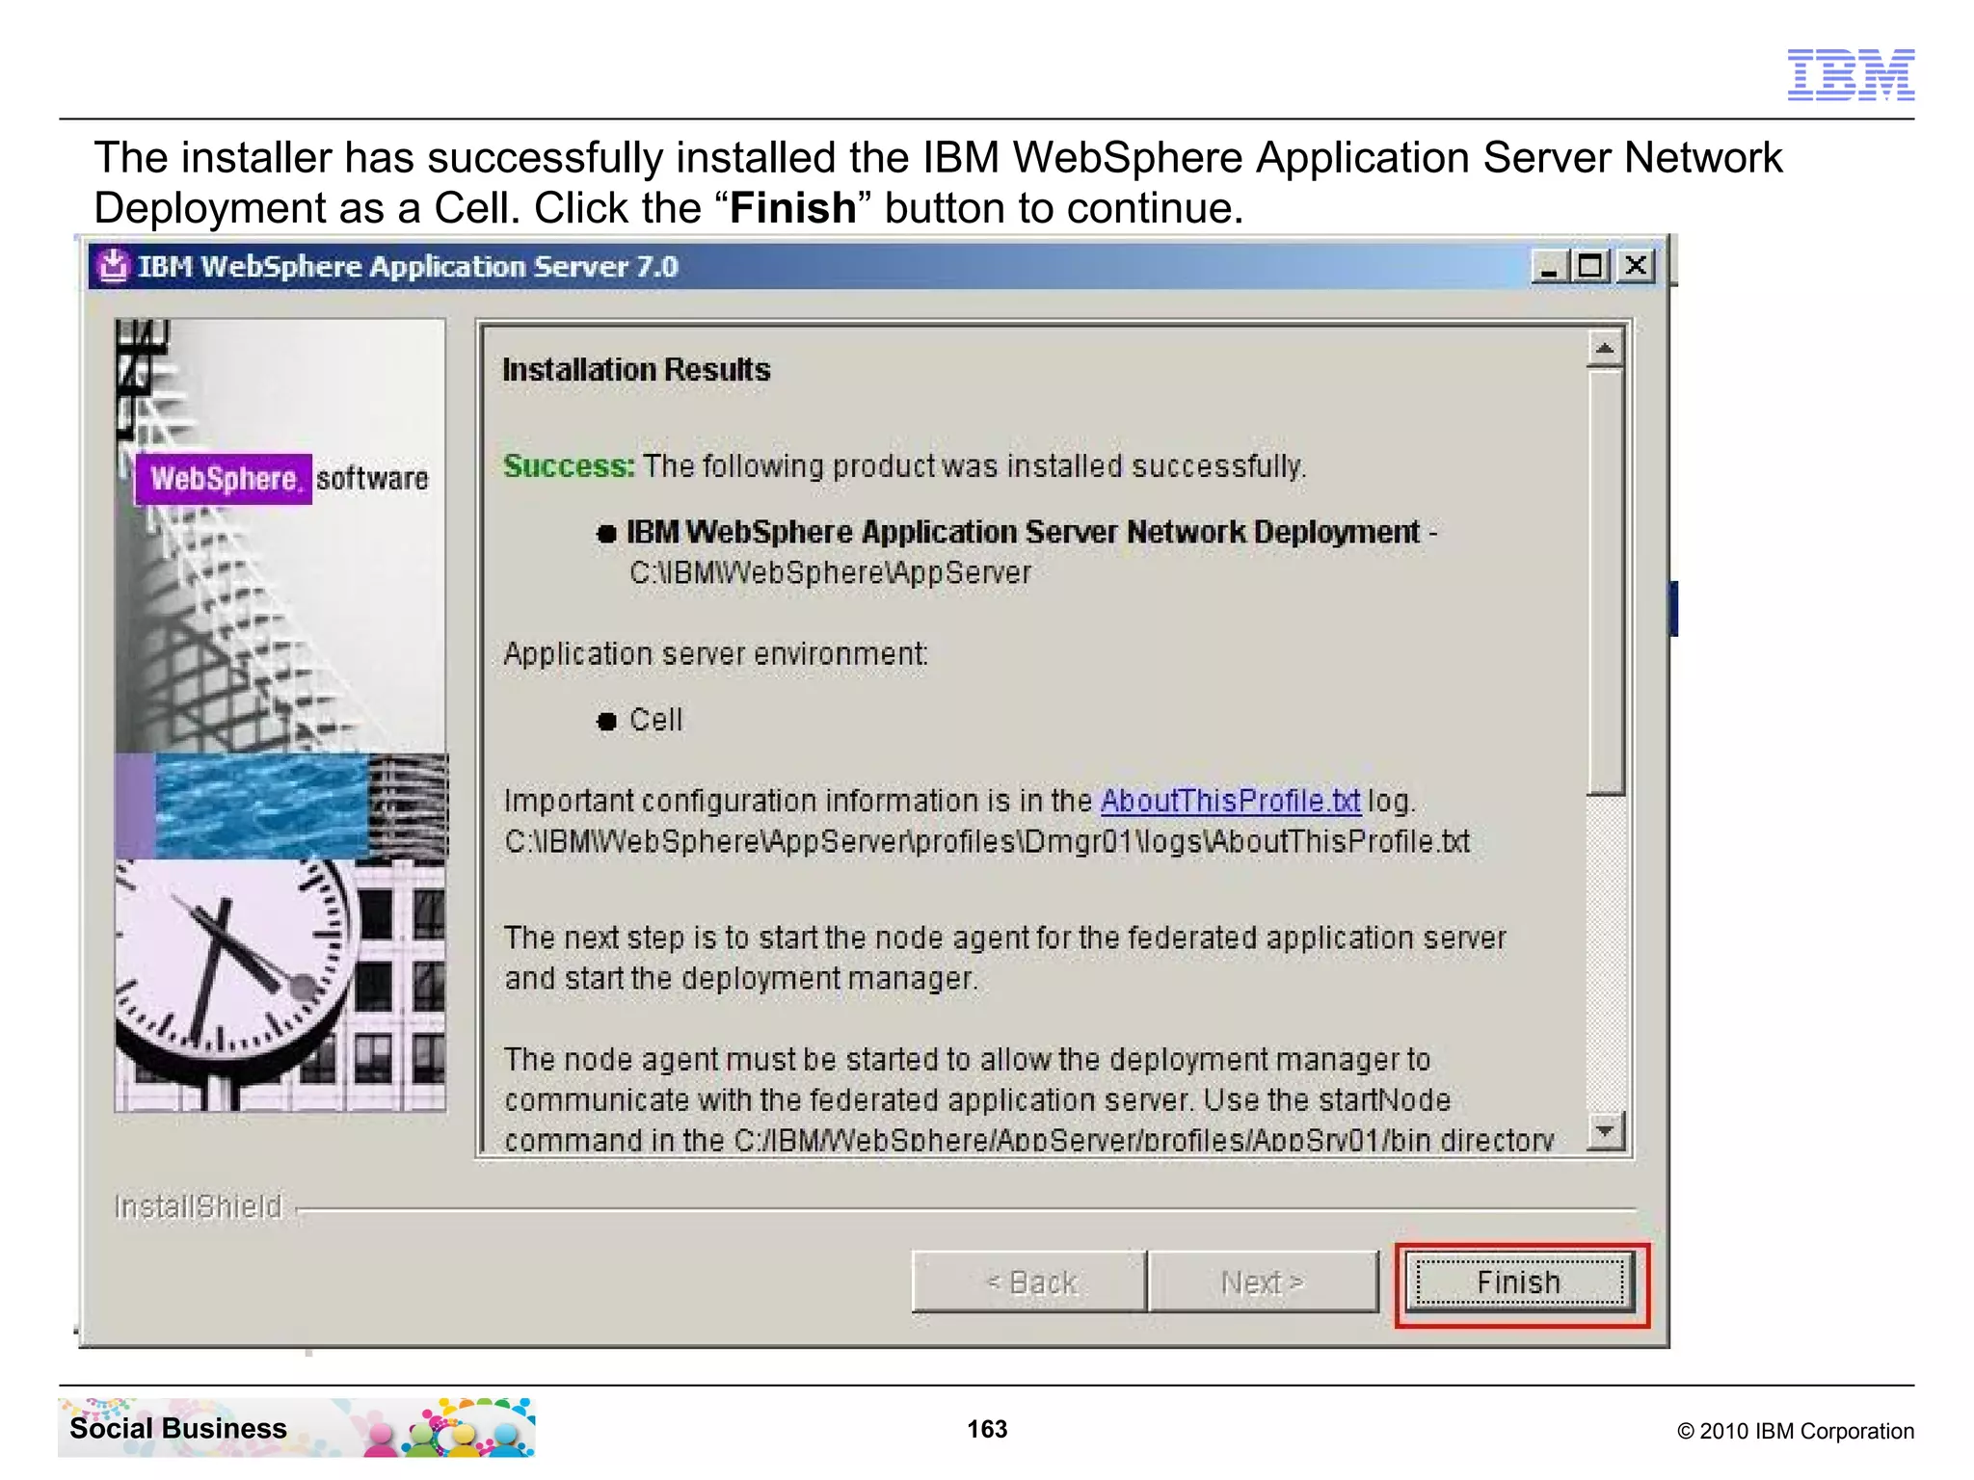
Task: Minimize the WebSphere installer window
Action: tap(1549, 266)
